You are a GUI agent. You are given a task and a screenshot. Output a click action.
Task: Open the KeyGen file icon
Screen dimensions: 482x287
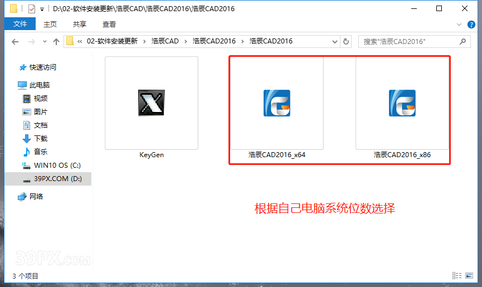click(151, 103)
